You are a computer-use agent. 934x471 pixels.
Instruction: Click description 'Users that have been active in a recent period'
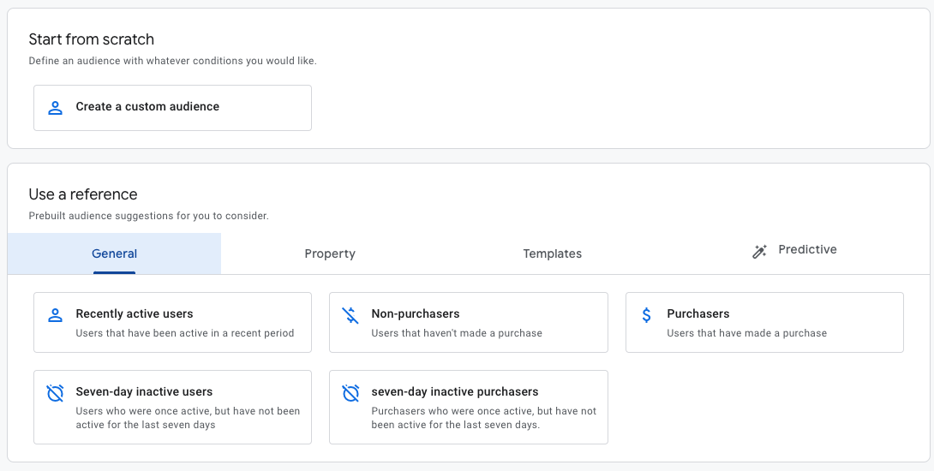click(x=184, y=333)
